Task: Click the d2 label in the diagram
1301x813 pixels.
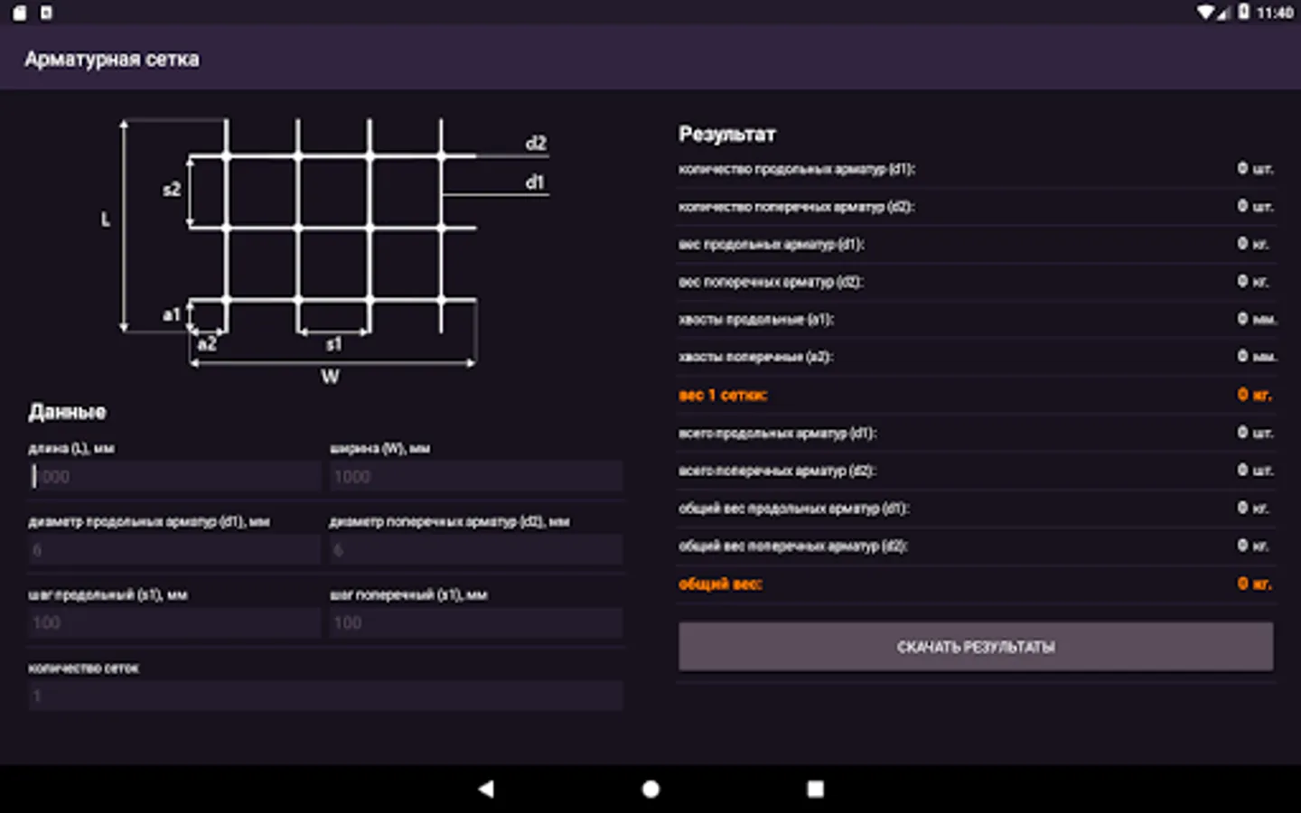Action: (536, 143)
